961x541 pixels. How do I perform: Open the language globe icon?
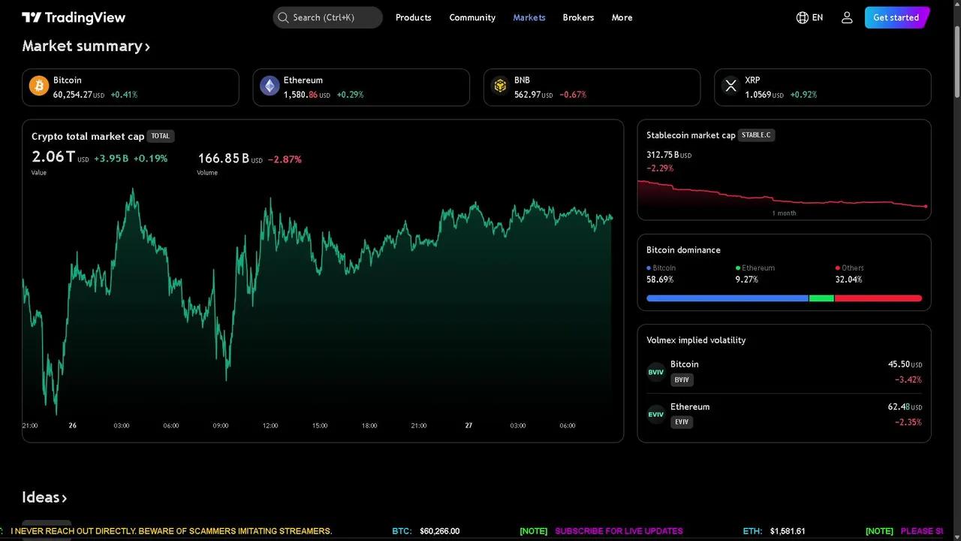tap(803, 17)
